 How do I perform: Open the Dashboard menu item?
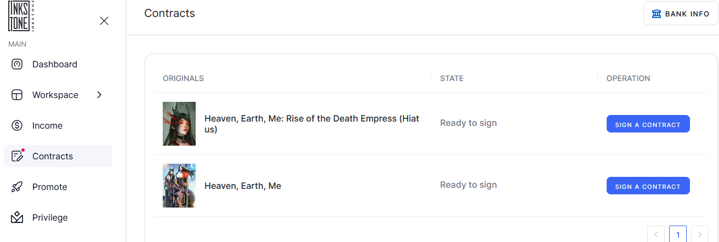54,64
